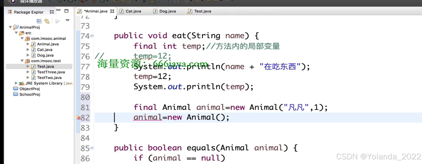
Task: Click the Package Explorer tab icon
Action: click(x=10, y=12)
